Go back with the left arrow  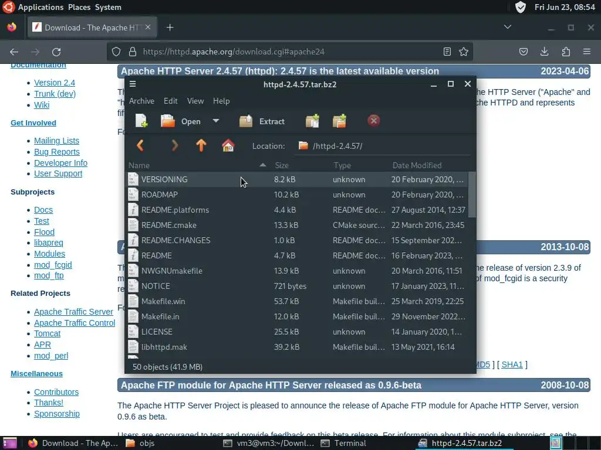(x=140, y=145)
